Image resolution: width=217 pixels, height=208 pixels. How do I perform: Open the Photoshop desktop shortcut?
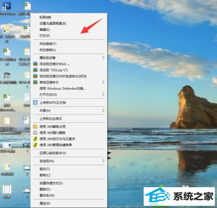click(x=7, y=6)
